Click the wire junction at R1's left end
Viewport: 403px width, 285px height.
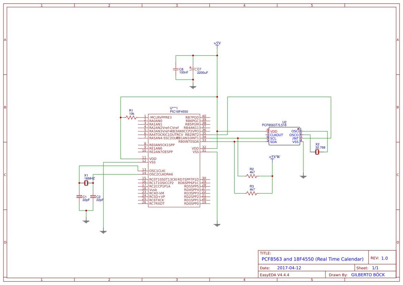pyautogui.click(x=121, y=118)
